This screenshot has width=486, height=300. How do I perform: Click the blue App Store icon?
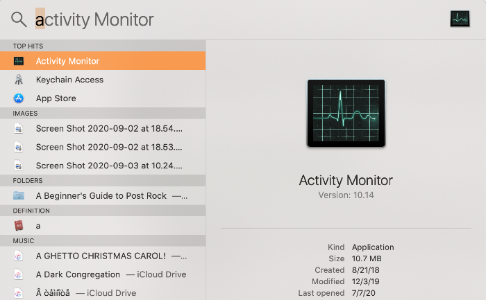click(x=19, y=98)
